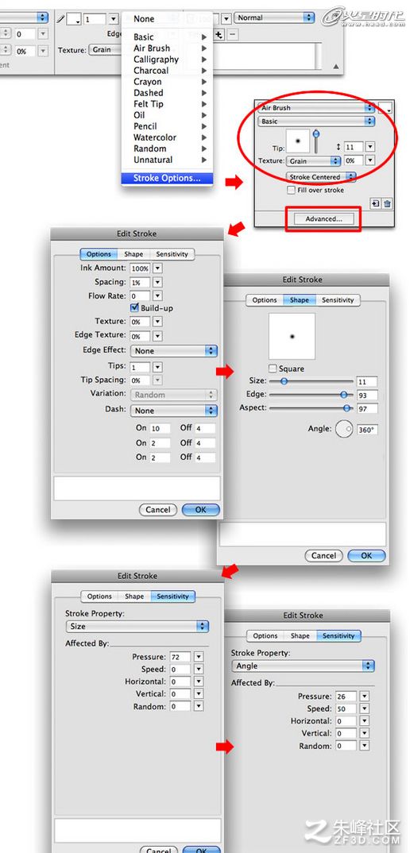Click the plus add filter icon
410x853 pixels.
219,35
